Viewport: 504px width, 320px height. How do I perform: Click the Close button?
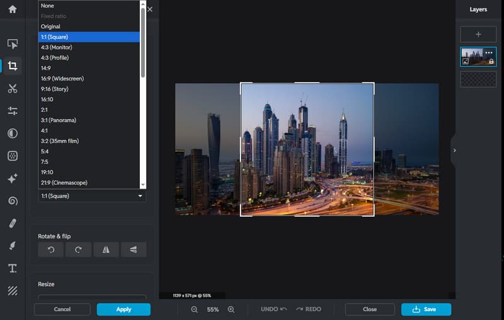pos(370,309)
